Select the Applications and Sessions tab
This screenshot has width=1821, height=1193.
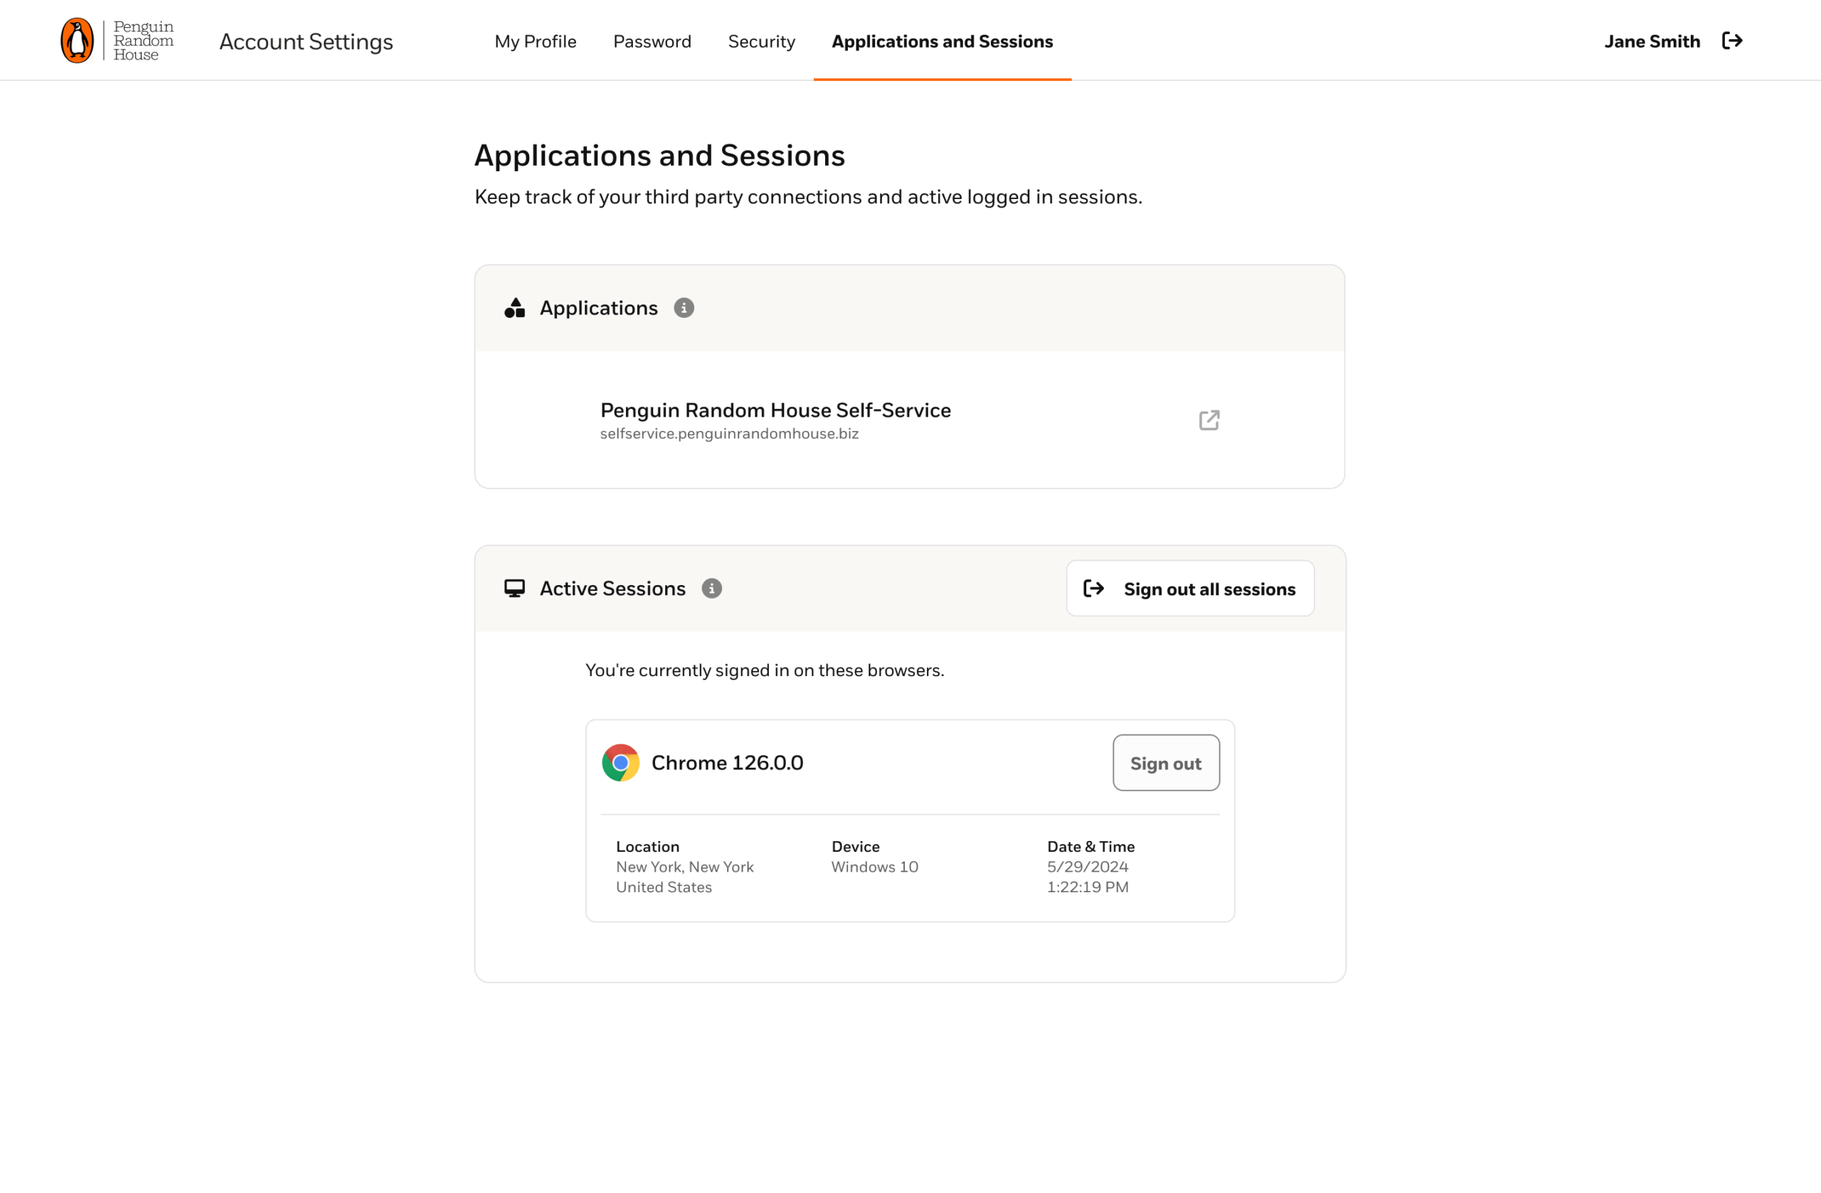click(942, 41)
